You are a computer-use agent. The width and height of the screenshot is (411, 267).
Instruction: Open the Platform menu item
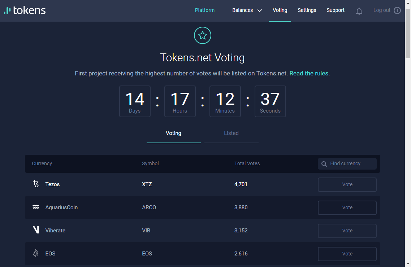(205, 10)
